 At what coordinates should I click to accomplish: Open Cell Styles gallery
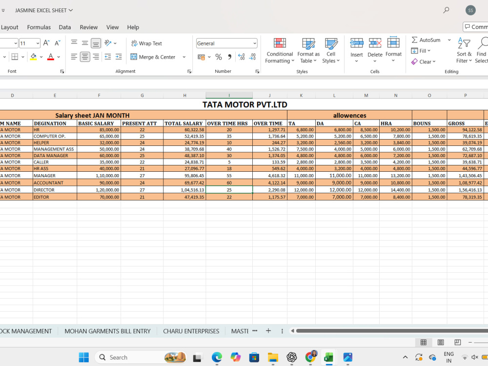click(331, 51)
